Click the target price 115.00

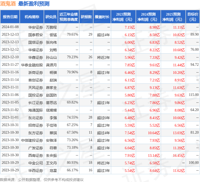click(194, 95)
